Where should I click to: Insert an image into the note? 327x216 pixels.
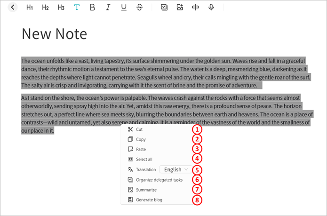179,8
